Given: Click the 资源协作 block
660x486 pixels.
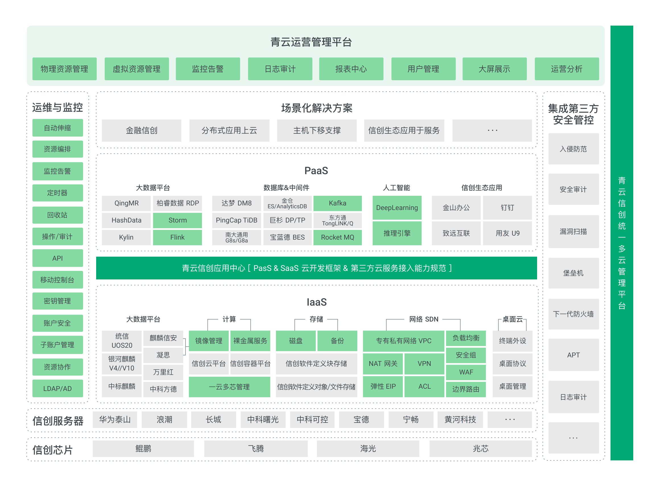Looking at the screenshot, I should pyautogui.click(x=58, y=366).
